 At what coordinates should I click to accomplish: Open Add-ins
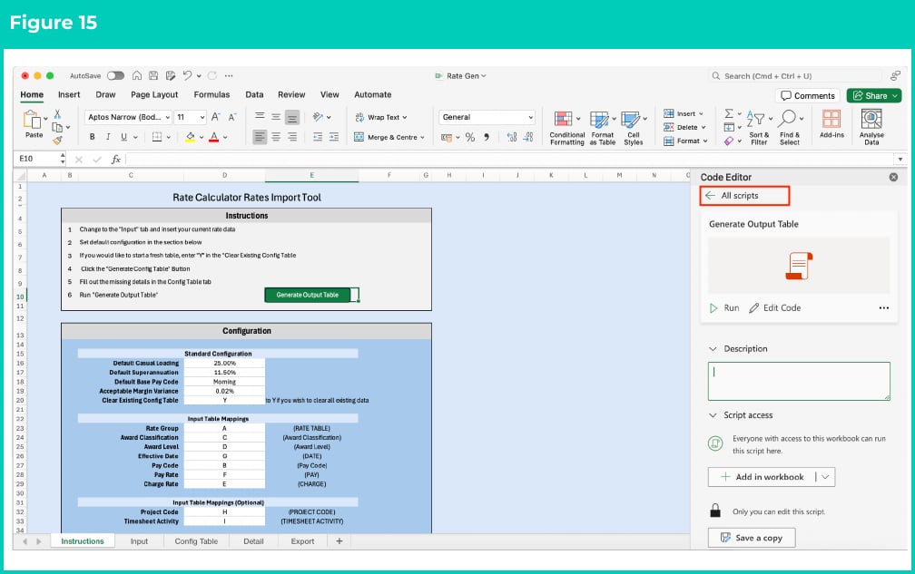831,124
